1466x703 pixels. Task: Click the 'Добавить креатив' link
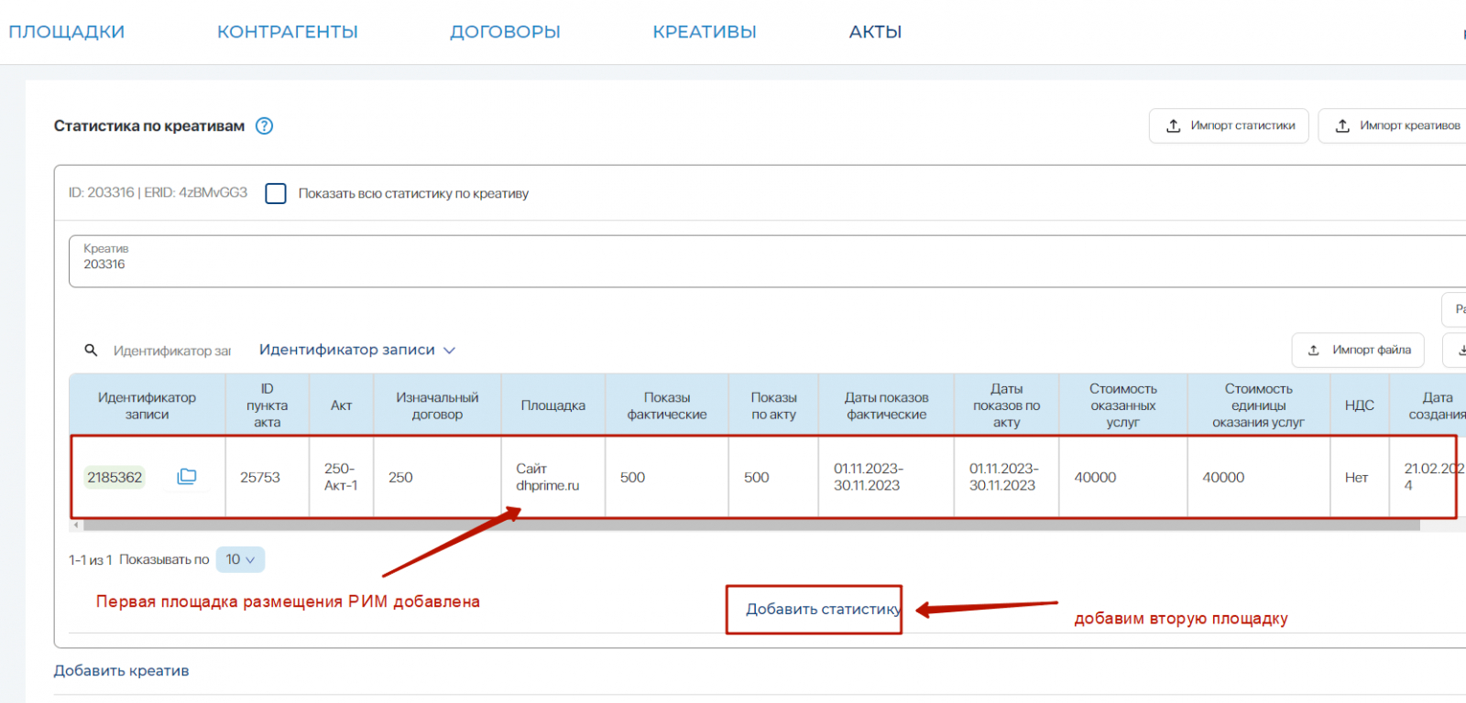(x=121, y=671)
